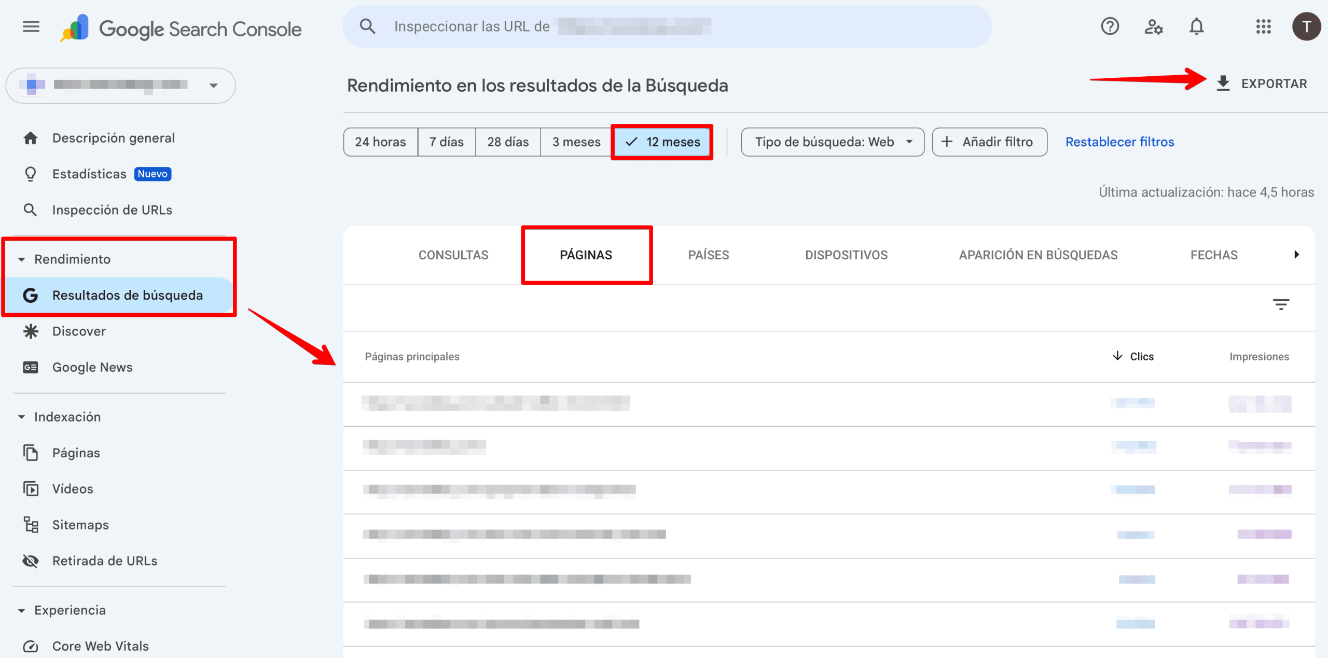
Task: Open the account avatar T
Action: coord(1306,26)
